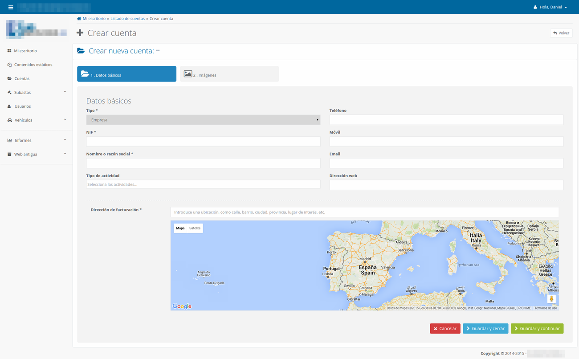Focus the Email input field
The height and width of the screenshot is (359, 579).
pos(446,163)
